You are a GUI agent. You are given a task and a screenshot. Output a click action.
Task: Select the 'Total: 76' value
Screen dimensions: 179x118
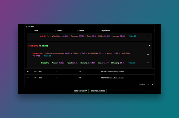pos(132,63)
